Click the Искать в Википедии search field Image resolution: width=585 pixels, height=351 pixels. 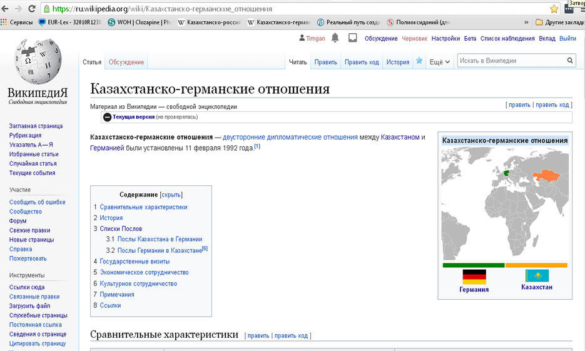click(x=510, y=61)
